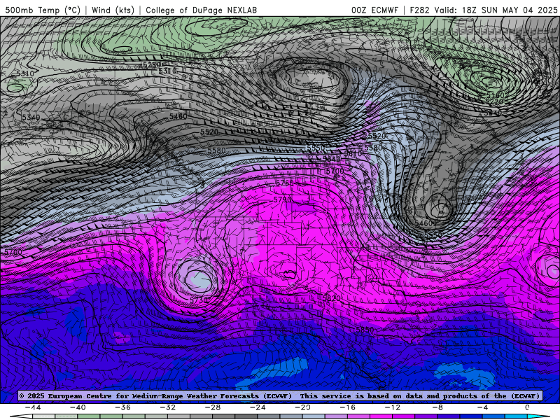
Task: Click the -40 color scale label
Action: pyautogui.click(x=78, y=407)
